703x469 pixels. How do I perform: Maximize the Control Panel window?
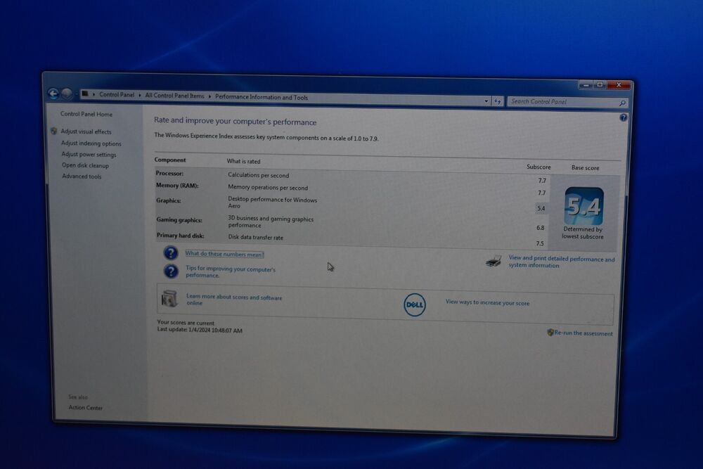[600, 85]
